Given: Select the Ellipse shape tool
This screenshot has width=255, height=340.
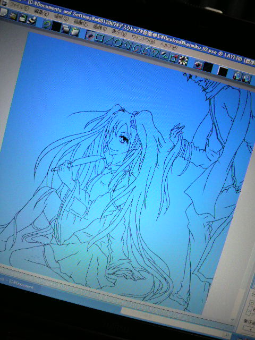Looking at the screenshot, I should pos(117,43).
